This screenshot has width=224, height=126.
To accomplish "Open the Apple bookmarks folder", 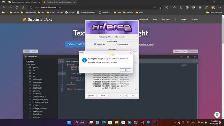I will pyautogui.click(x=50, y=13).
